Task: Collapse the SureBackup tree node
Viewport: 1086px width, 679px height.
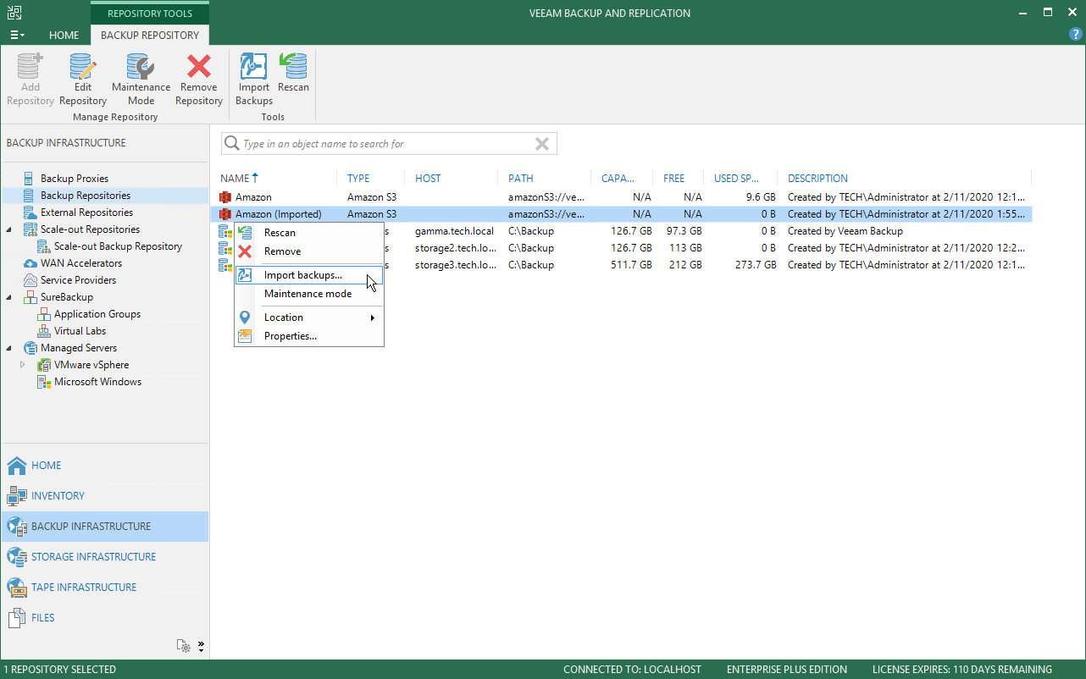Action: point(9,297)
